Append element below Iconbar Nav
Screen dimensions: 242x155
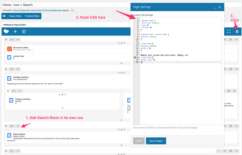point(121,63)
